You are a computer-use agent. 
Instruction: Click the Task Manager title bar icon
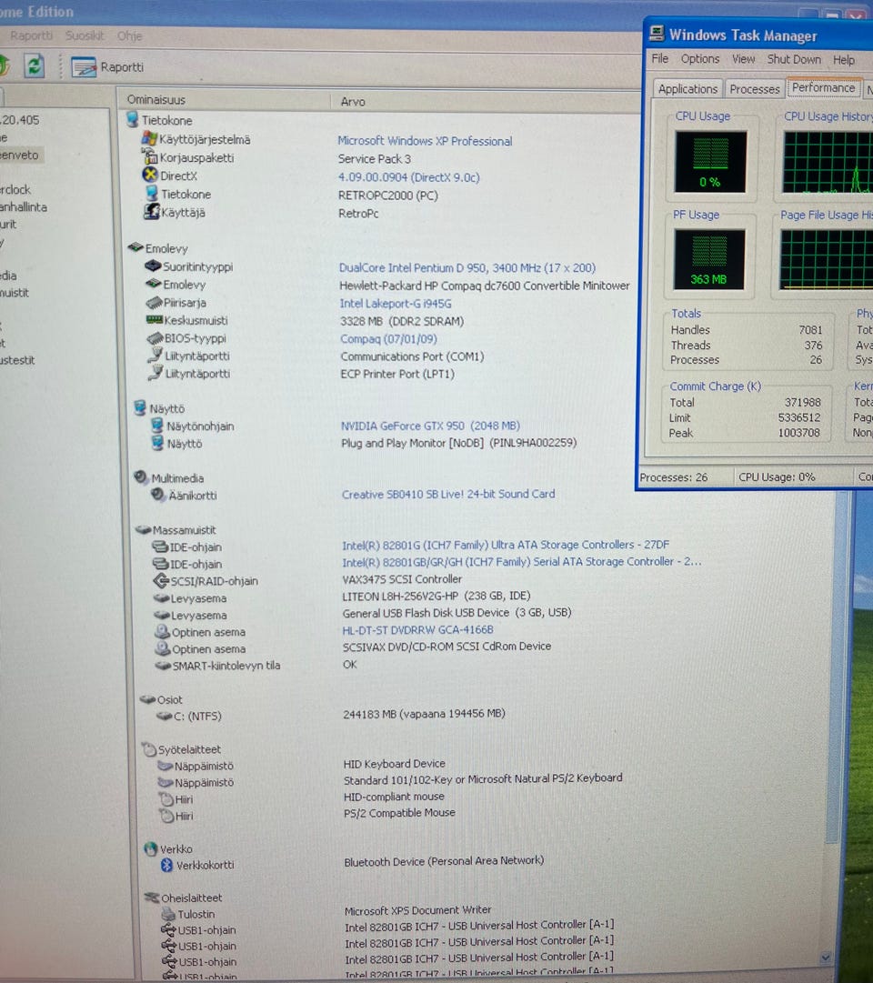click(657, 33)
